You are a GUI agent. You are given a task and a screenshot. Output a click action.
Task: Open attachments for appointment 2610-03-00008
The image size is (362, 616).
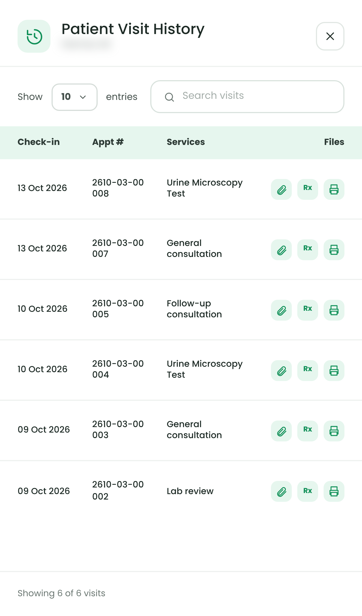281,189
